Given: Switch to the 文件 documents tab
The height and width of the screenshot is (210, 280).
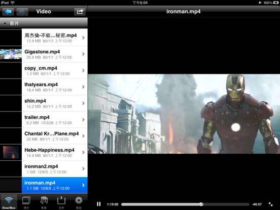Looking at the screenshot, I should pos(61,202).
